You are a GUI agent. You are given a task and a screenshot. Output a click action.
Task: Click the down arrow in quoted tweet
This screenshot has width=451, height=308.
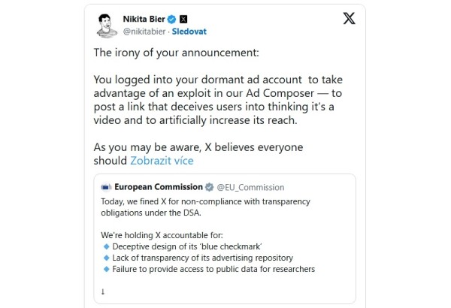(103, 291)
